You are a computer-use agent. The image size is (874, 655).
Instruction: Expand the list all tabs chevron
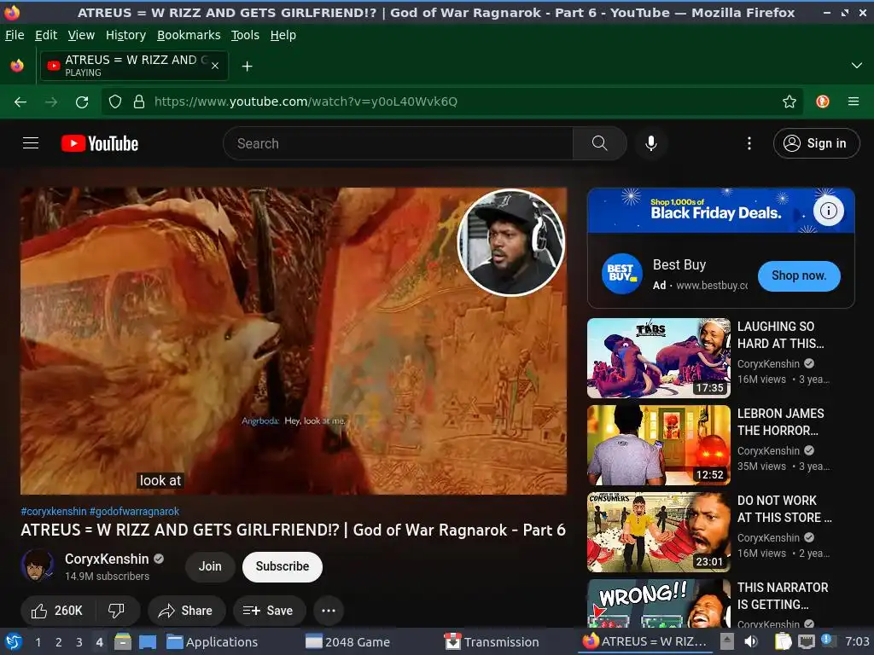(x=857, y=66)
